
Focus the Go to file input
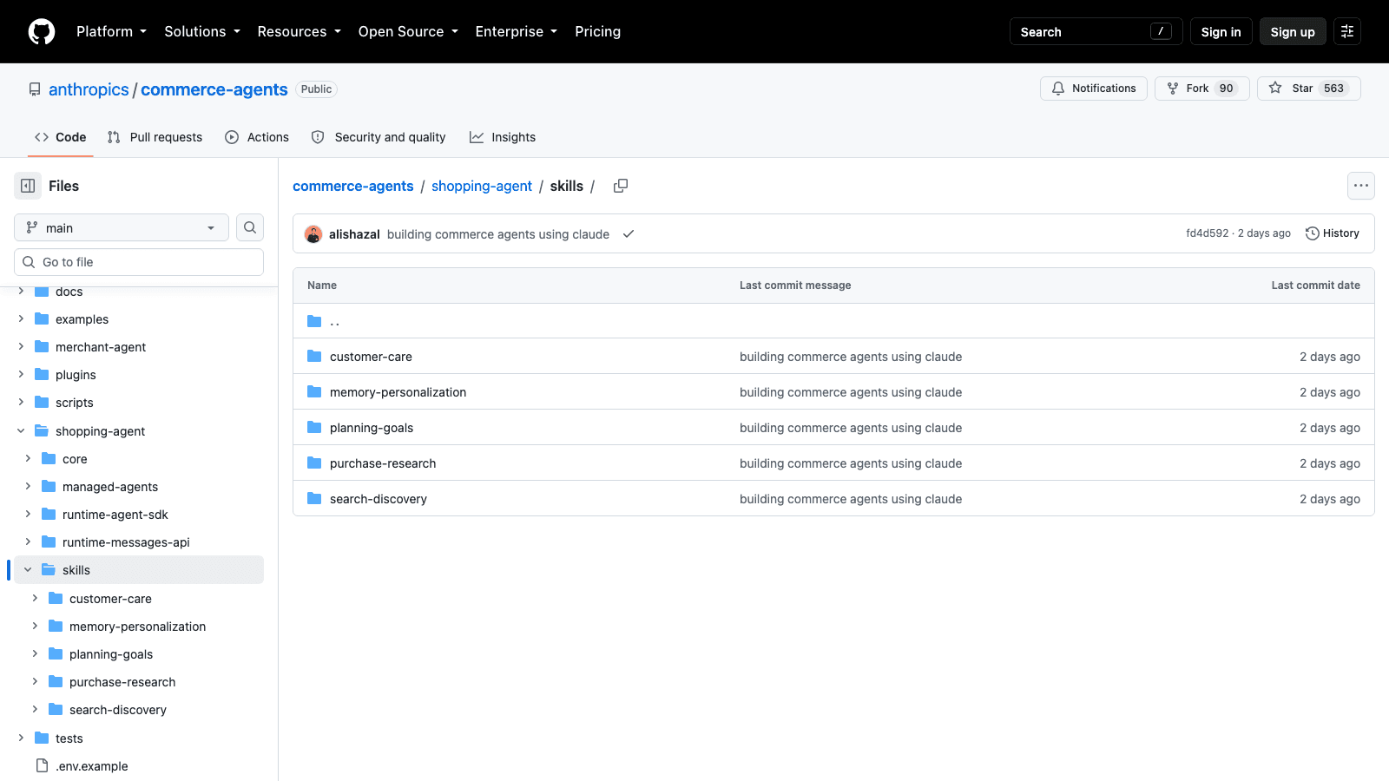coord(139,262)
